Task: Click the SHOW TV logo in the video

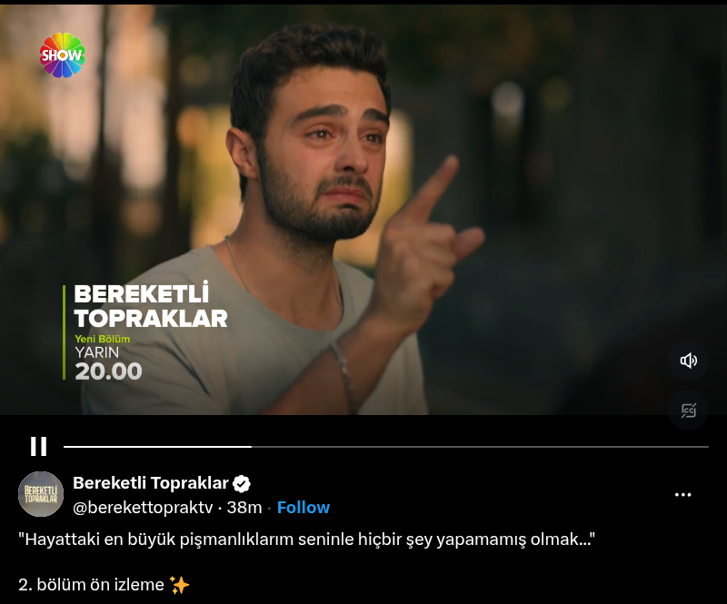Action: 63,55
